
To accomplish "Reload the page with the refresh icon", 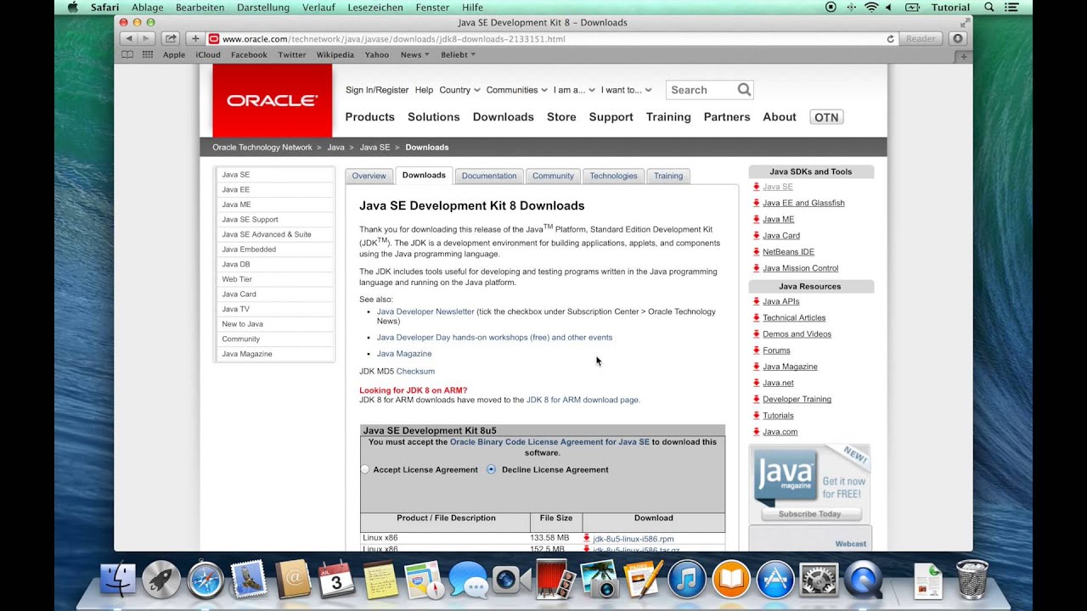I will click(x=890, y=39).
